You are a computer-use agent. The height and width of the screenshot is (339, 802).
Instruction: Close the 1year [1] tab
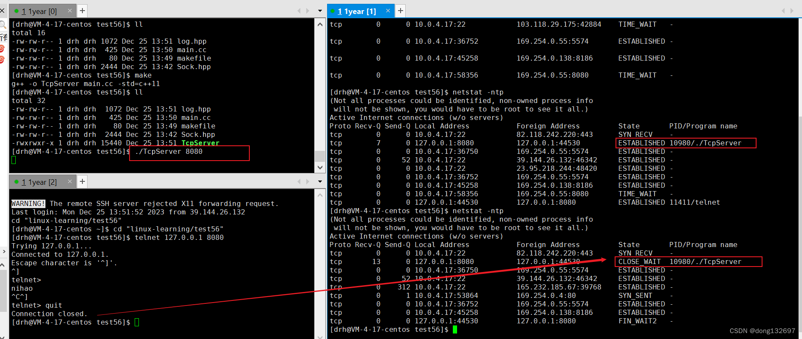click(x=388, y=11)
